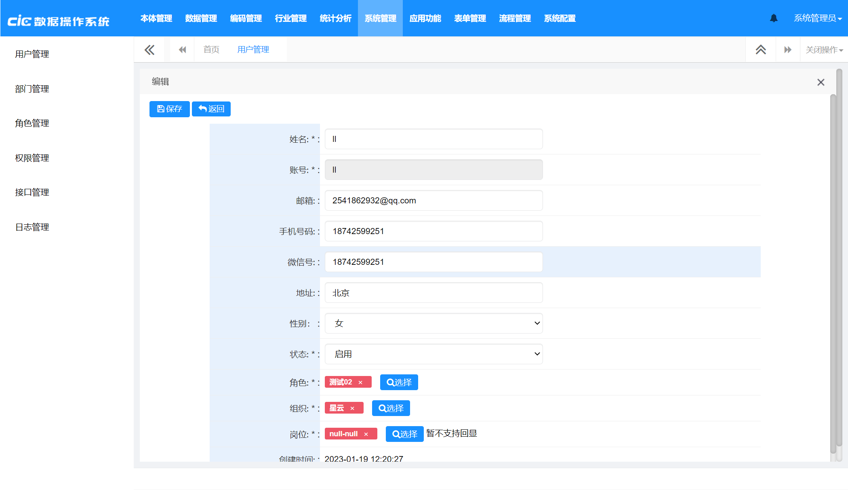
Task: Collapse sidebar with double left chevron
Action: click(x=149, y=50)
